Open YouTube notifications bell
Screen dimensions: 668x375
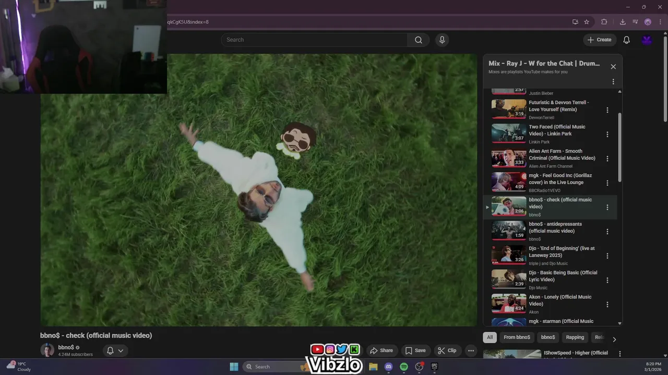pyautogui.click(x=627, y=40)
